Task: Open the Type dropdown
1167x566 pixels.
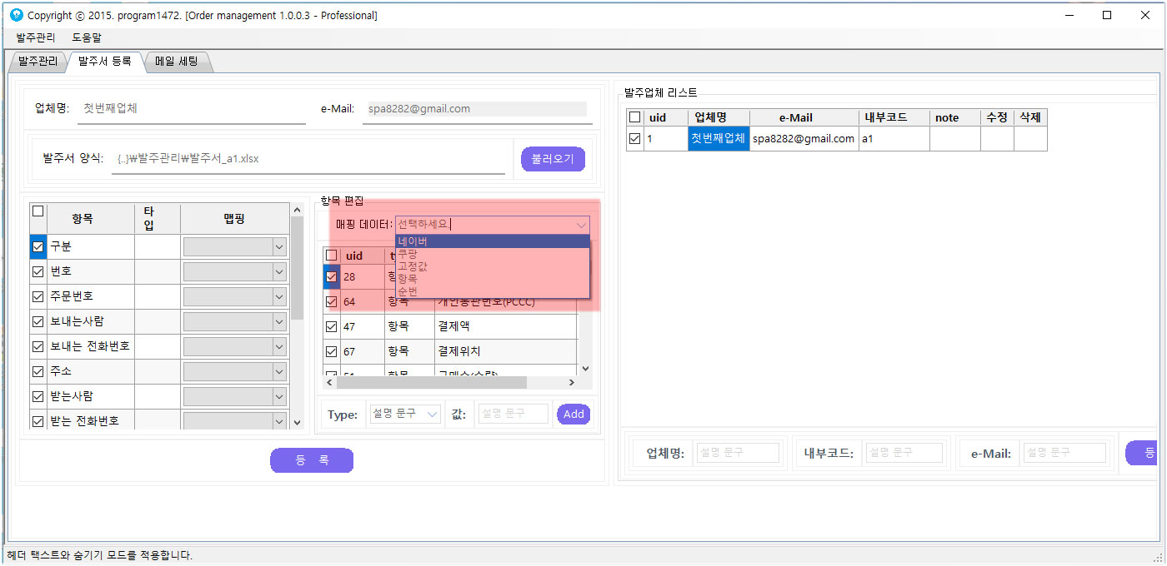Action: tap(405, 414)
